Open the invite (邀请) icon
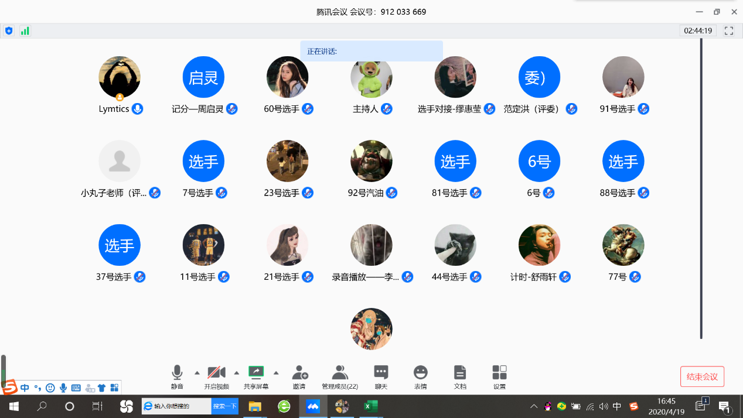This screenshot has width=743, height=418. tap(300, 373)
